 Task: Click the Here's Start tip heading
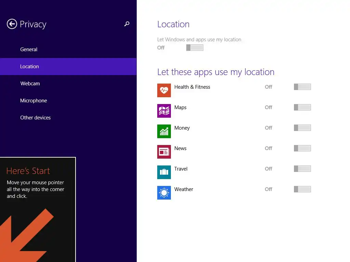(x=28, y=171)
